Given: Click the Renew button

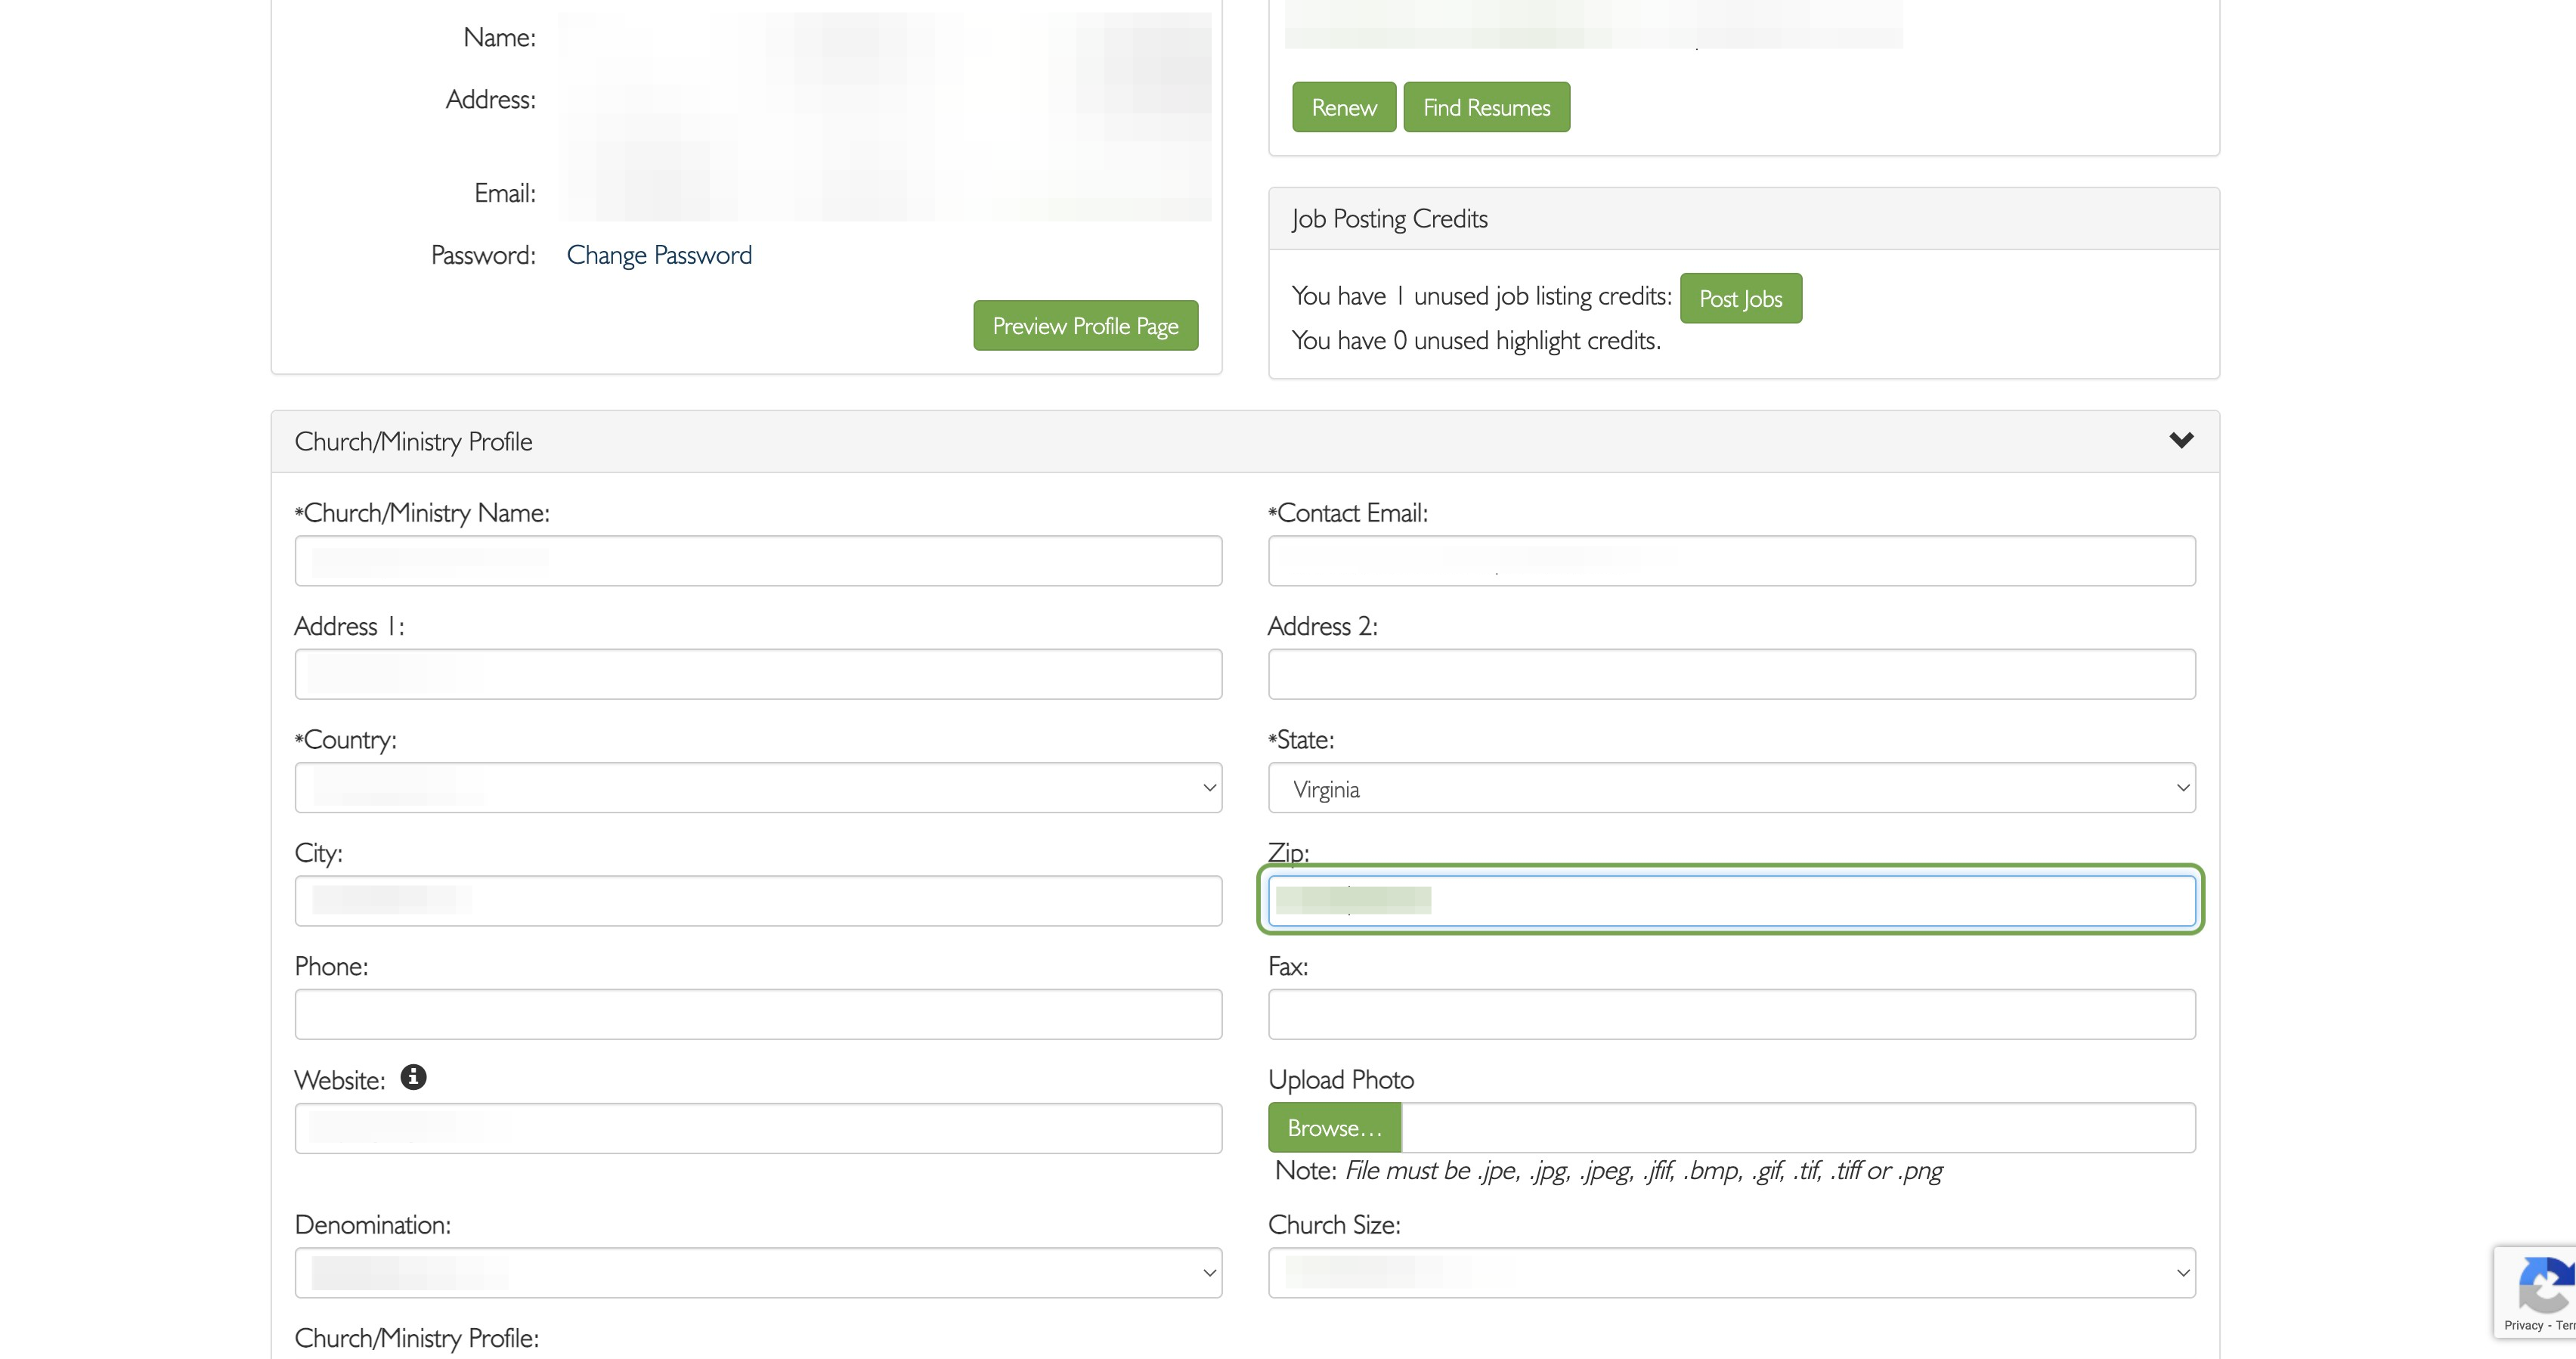Looking at the screenshot, I should pos(1344,107).
